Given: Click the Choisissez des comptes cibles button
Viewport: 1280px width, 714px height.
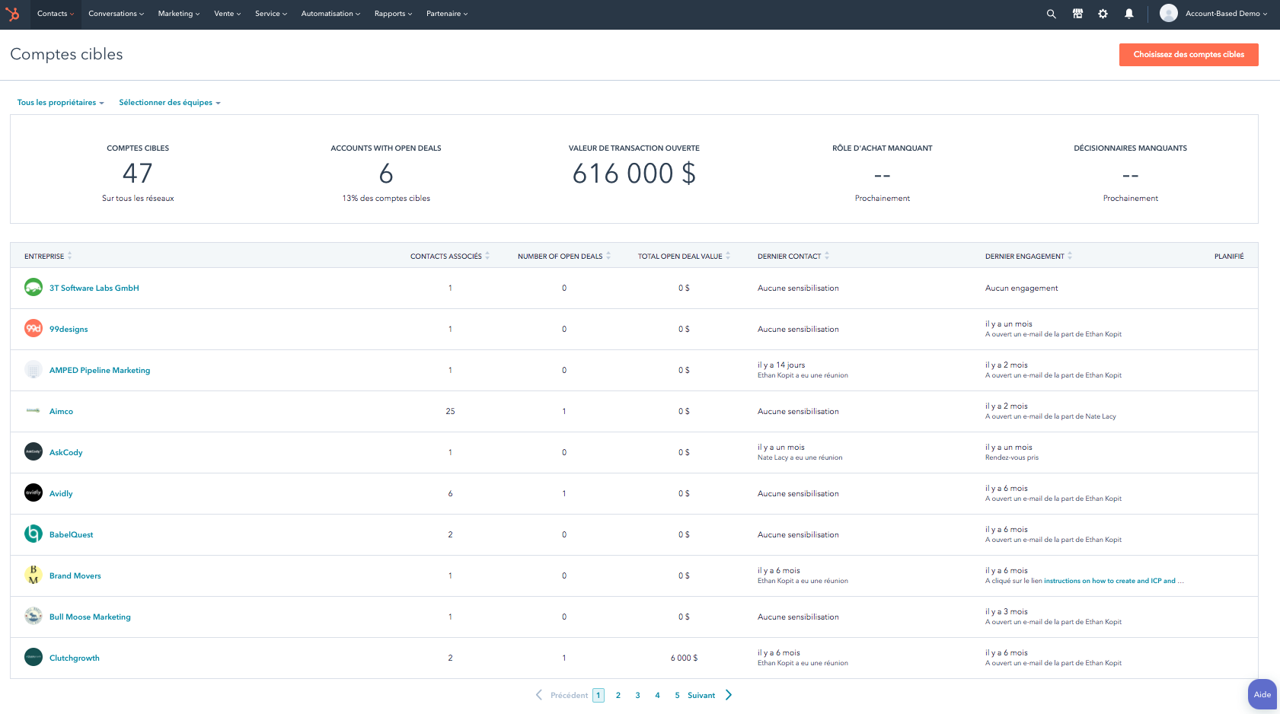Looking at the screenshot, I should pos(1189,54).
